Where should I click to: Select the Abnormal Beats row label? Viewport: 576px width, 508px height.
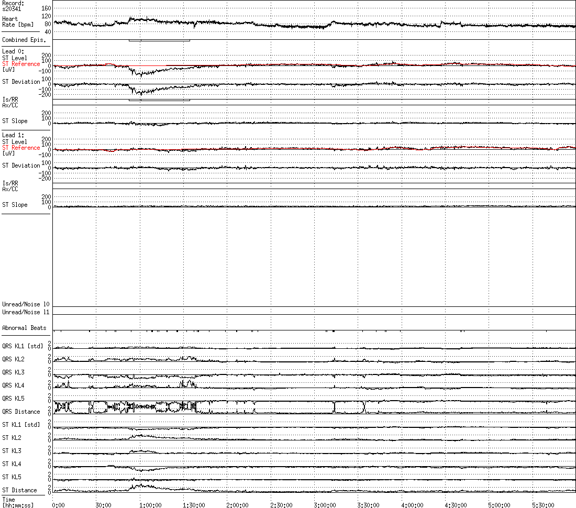click(24, 328)
